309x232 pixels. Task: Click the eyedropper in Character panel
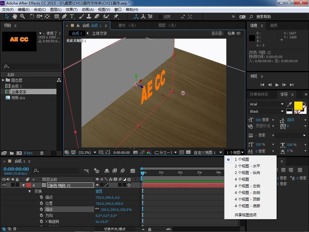(290, 105)
